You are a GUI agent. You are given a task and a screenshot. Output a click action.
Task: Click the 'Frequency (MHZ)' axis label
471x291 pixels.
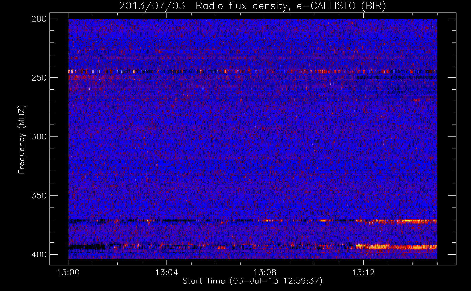coord(22,140)
